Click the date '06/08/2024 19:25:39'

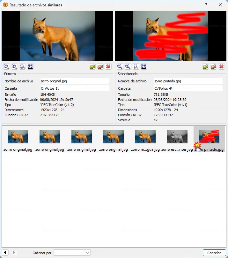pyautogui.click(x=170, y=100)
